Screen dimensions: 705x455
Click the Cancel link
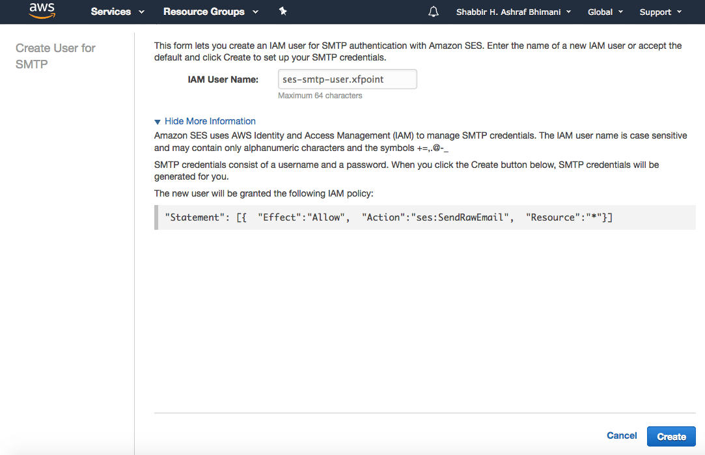click(x=622, y=435)
